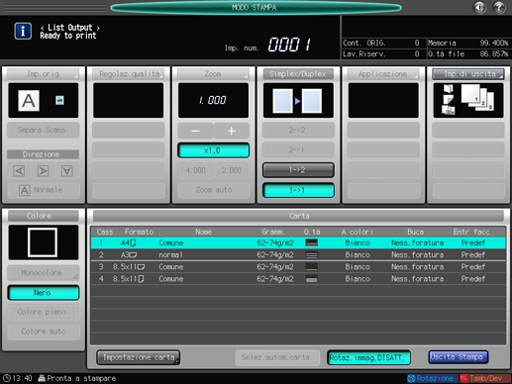
Task: Select downward original direction icon
Action: (67, 171)
